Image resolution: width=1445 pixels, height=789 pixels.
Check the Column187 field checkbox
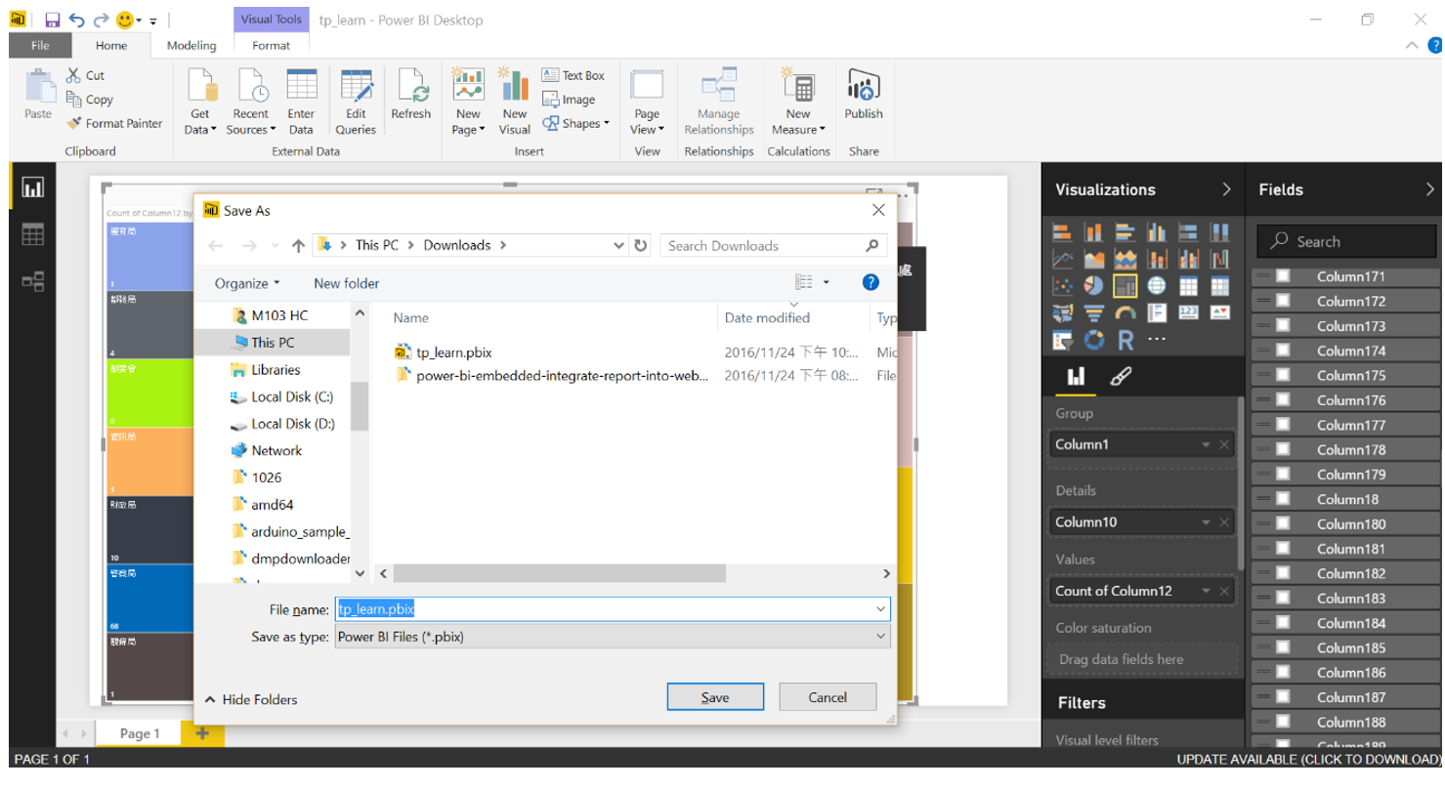coord(1283,697)
